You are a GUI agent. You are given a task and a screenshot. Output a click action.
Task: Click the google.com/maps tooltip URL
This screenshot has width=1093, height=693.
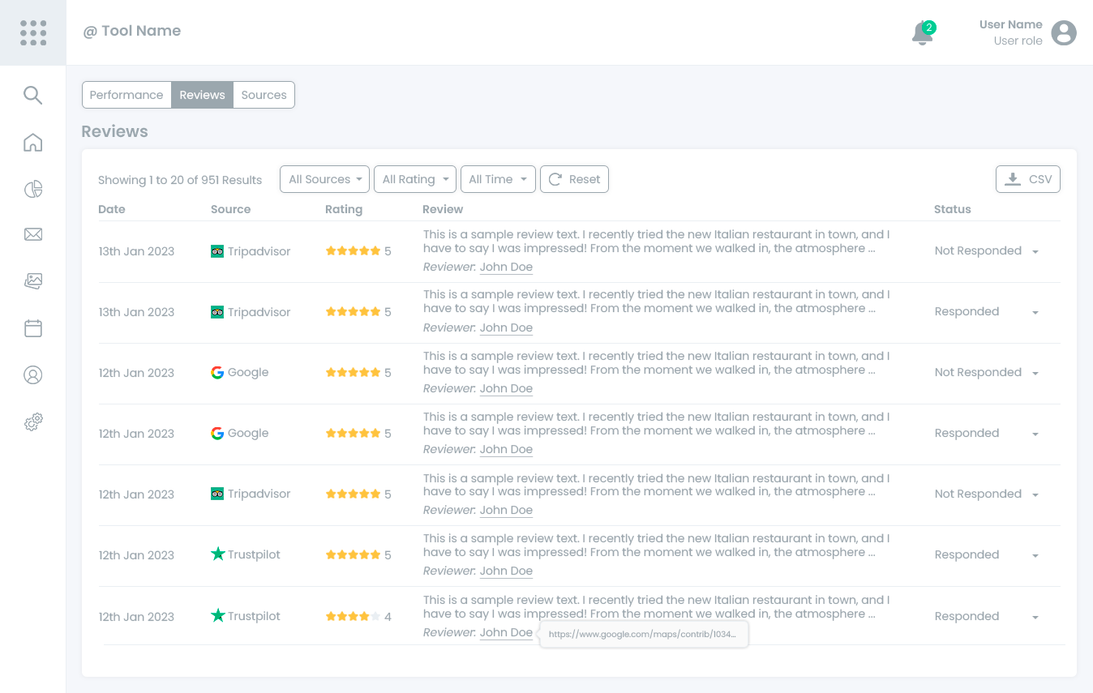point(642,635)
